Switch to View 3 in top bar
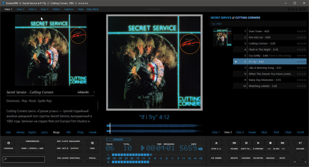This screenshot has height=167, width=309. coord(32,9)
